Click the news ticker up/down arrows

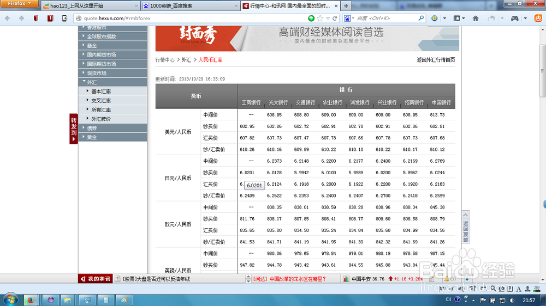[248, 279]
